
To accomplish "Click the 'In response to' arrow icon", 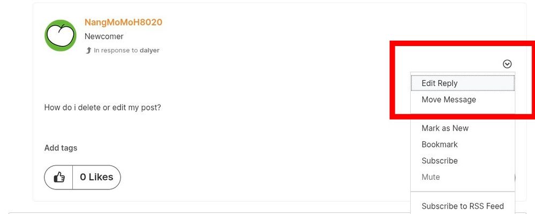I will coord(88,50).
